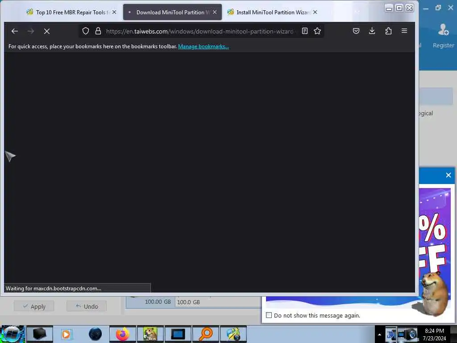
Task: Switch to Install MiniTool Partition Wizard tab
Action: click(x=273, y=12)
